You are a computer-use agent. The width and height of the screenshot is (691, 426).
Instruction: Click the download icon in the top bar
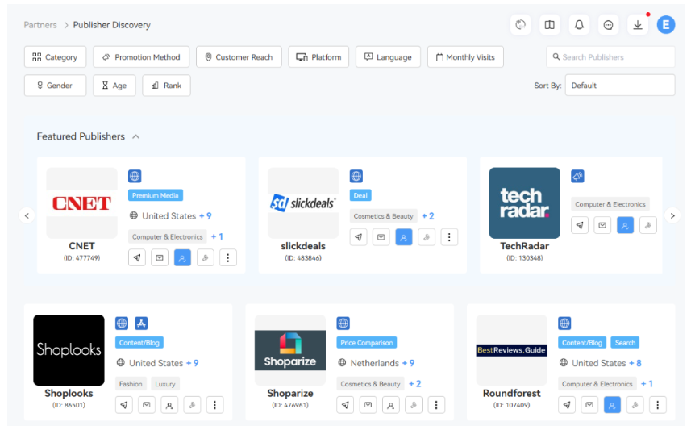[638, 25]
